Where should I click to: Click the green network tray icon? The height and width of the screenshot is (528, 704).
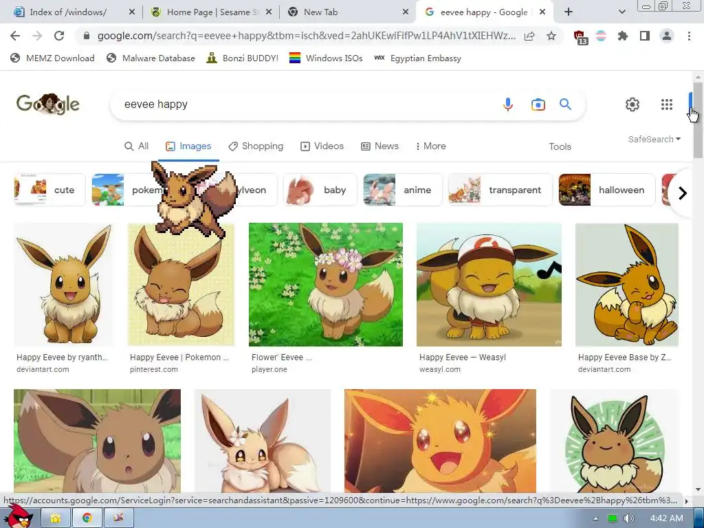[613, 518]
